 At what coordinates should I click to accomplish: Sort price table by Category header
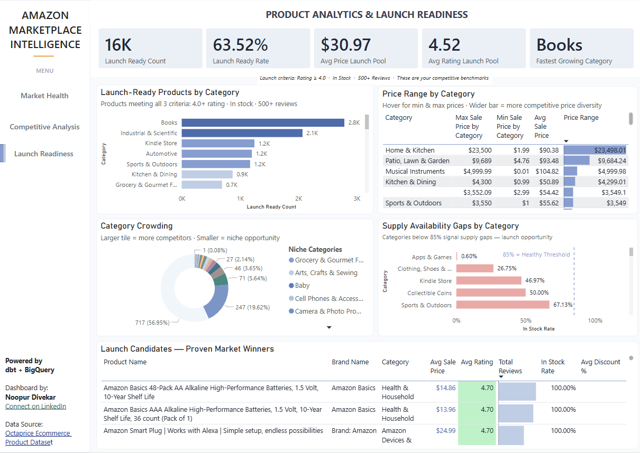(x=399, y=118)
